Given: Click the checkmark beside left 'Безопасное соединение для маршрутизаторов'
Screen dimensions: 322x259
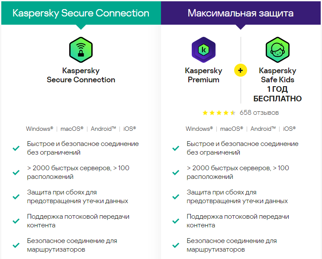Looking at the screenshot, I should (16, 245).
